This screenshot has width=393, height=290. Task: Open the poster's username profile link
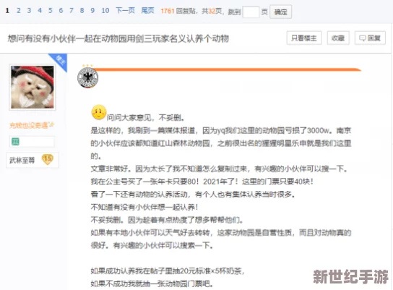tap(32, 125)
